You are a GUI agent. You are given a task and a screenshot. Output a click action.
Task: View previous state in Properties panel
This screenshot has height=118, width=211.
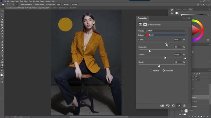click(168, 106)
